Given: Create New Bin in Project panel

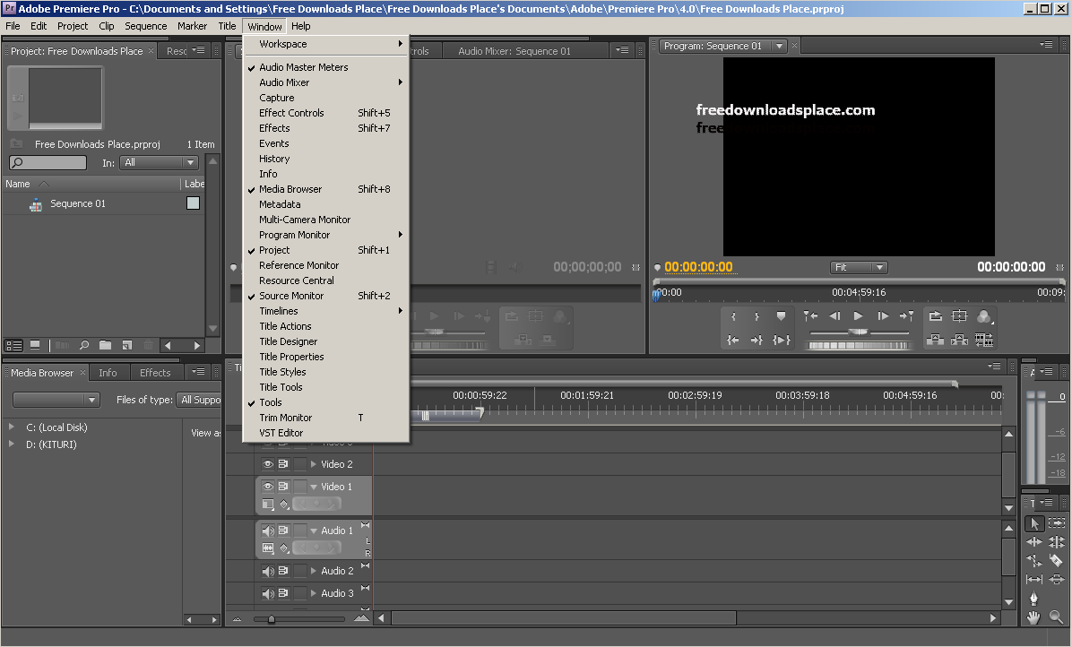Looking at the screenshot, I should click(x=105, y=345).
